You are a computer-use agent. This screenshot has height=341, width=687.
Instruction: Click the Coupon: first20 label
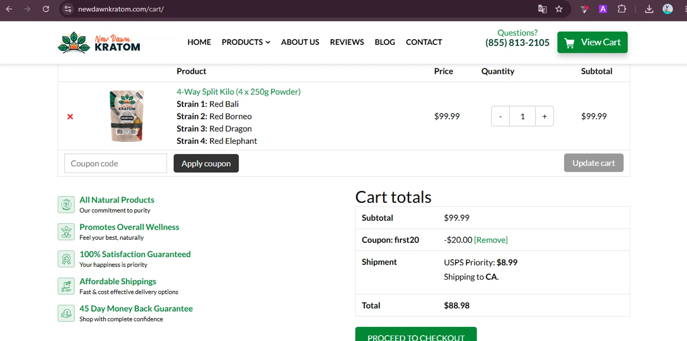pyautogui.click(x=390, y=240)
